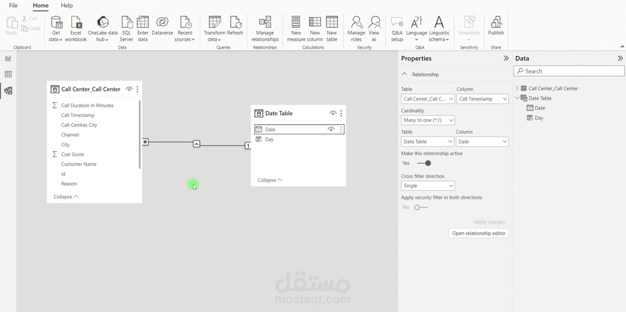The width and height of the screenshot is (626, 312).
Task: Open the Call Center_Call C... table dropdown
Action: point(428,99)
